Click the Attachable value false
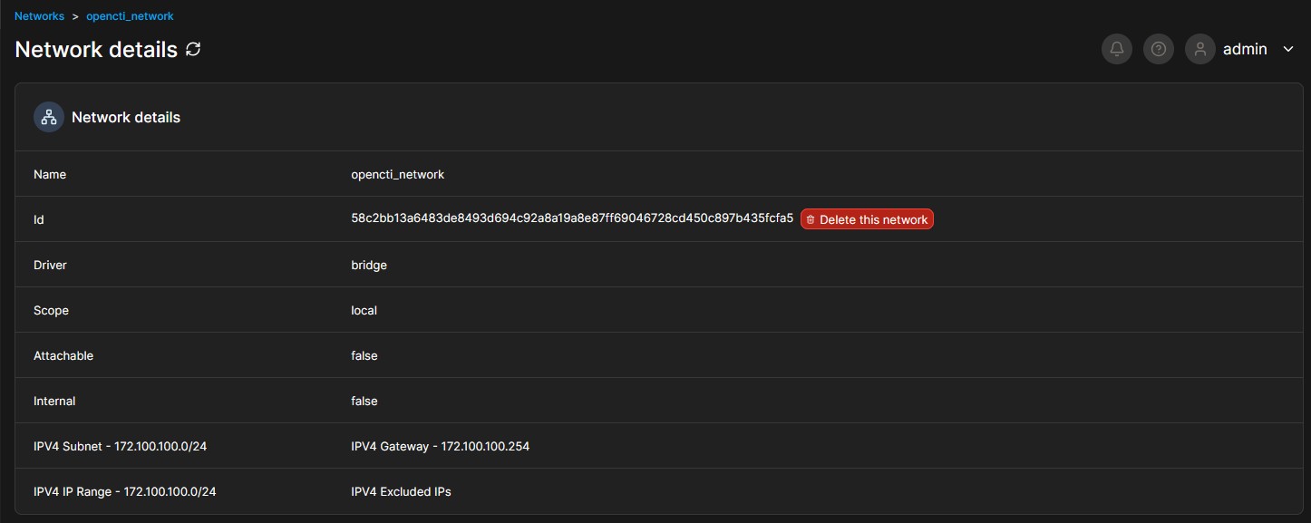The image size is (1311, 523). coord(364,355)
